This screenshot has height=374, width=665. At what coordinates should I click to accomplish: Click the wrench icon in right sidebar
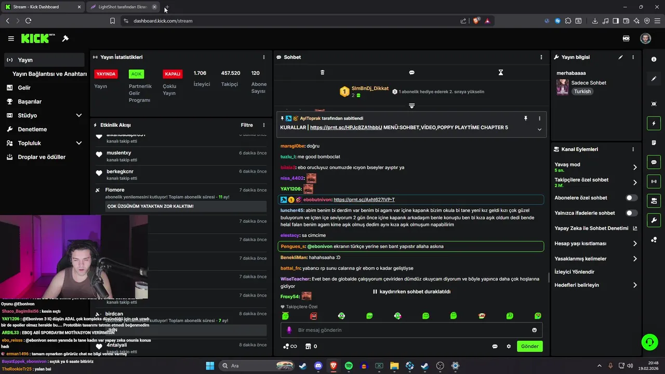coord(654,220)
